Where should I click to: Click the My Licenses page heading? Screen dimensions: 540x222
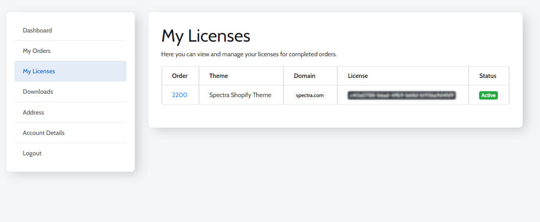point(206,36)
